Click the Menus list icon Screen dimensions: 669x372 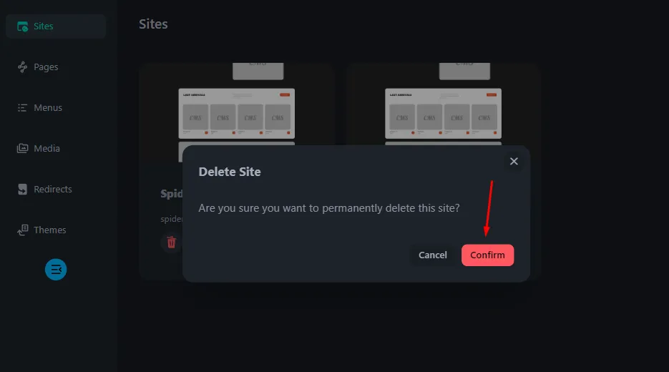coord(23,108)
